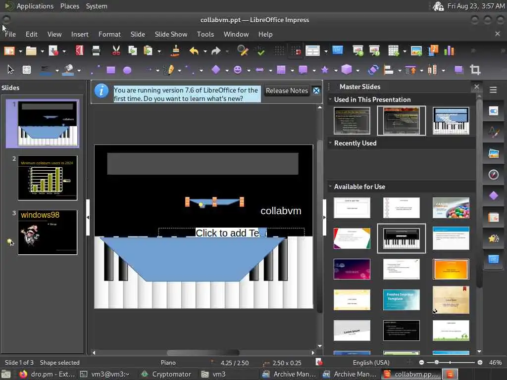Screen dimensions: 507x380
Task: Open the New presentation dropdown arrow
Action: coord(20,51)
